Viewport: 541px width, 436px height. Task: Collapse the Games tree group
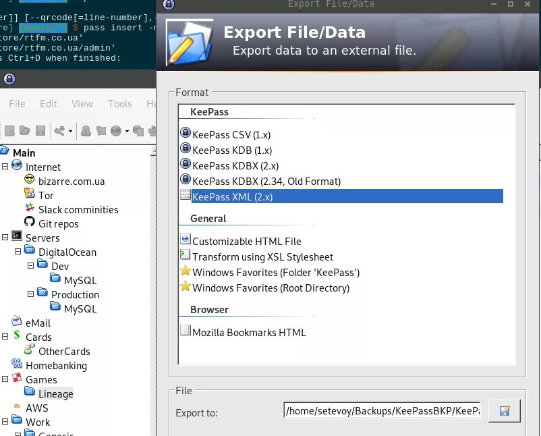click(5, 379)
